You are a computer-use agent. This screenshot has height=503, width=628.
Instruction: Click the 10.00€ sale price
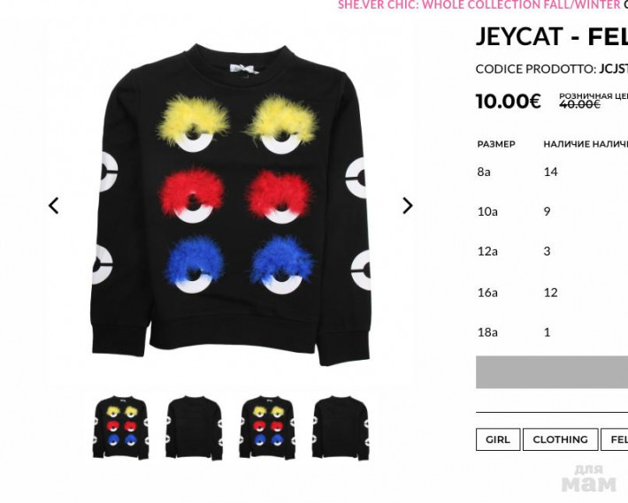pyautogui.click(x=509, y=101)
